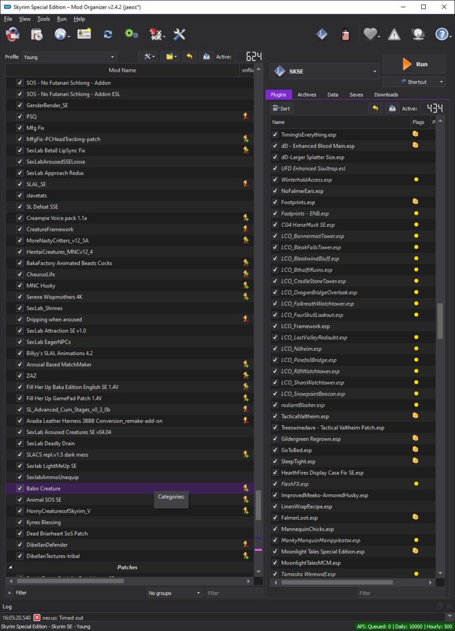The width and height of the screenshot is (455, 631).
Task: Collapse the Patches separator arrow
Action: click(x=11, y=567)
